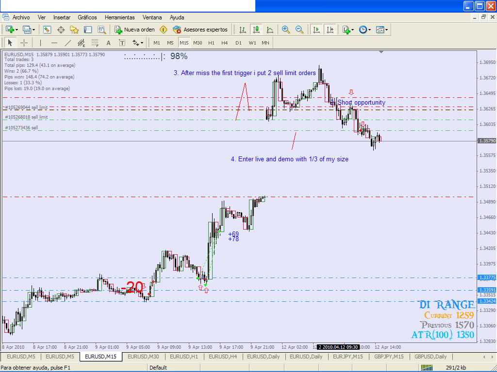Open the Strategy Tester magnifier icon
Viewport: 497px width, 372px height.
101,30
